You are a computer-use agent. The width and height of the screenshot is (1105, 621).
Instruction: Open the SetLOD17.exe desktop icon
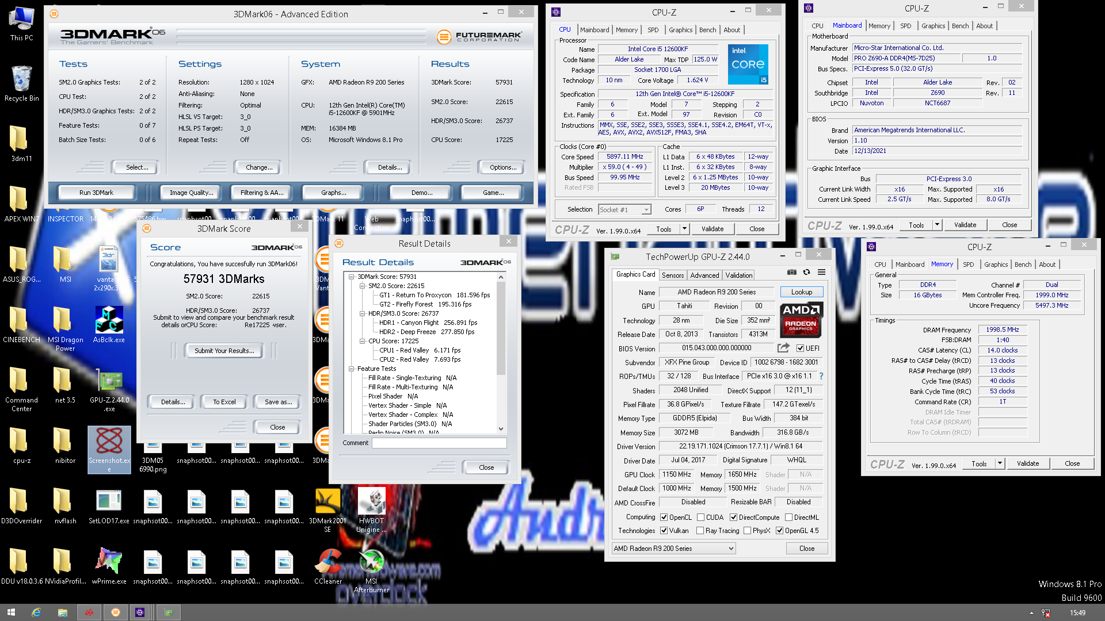(x=109, y=506)
